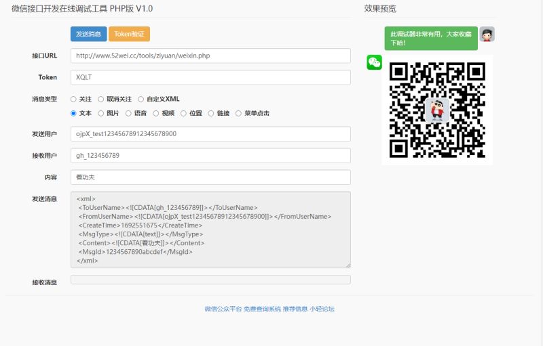Viewport: 543px width, 346px height.
Task: Select the 关注 message type
Action: pos(73,99)
